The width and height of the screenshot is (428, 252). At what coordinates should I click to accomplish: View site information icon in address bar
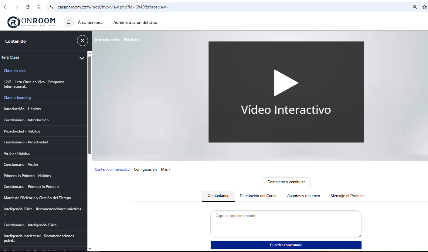[52, 7]
